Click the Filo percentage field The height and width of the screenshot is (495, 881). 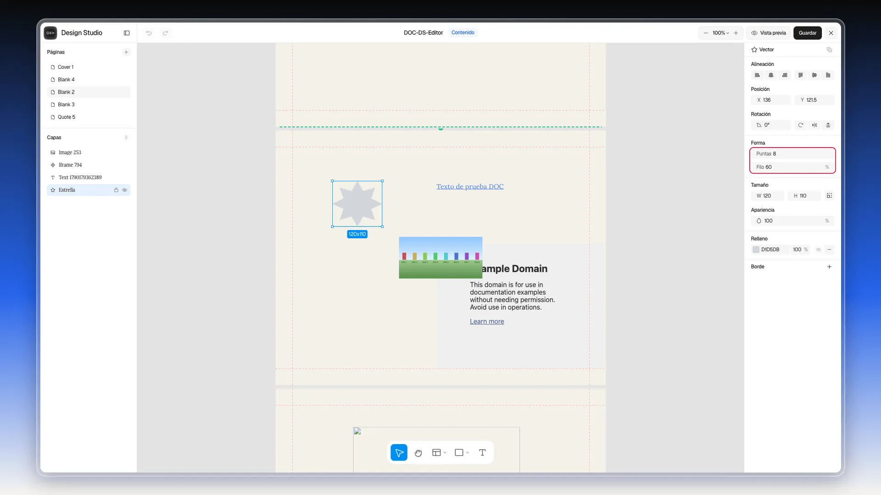(x=792, y=167)
